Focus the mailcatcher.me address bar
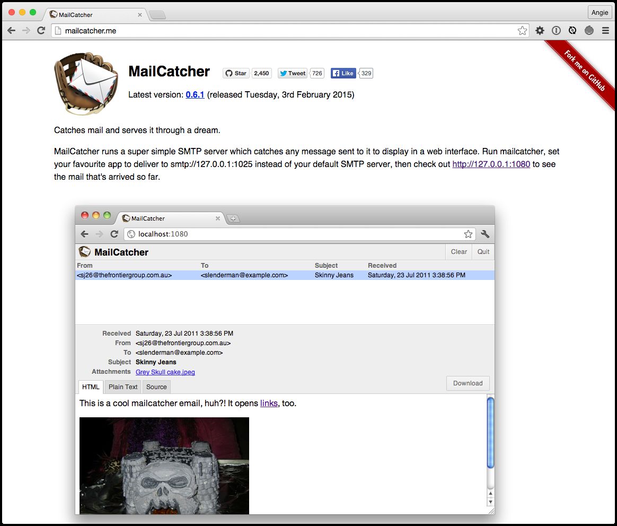The image size is (617, 526). (290, 31)
